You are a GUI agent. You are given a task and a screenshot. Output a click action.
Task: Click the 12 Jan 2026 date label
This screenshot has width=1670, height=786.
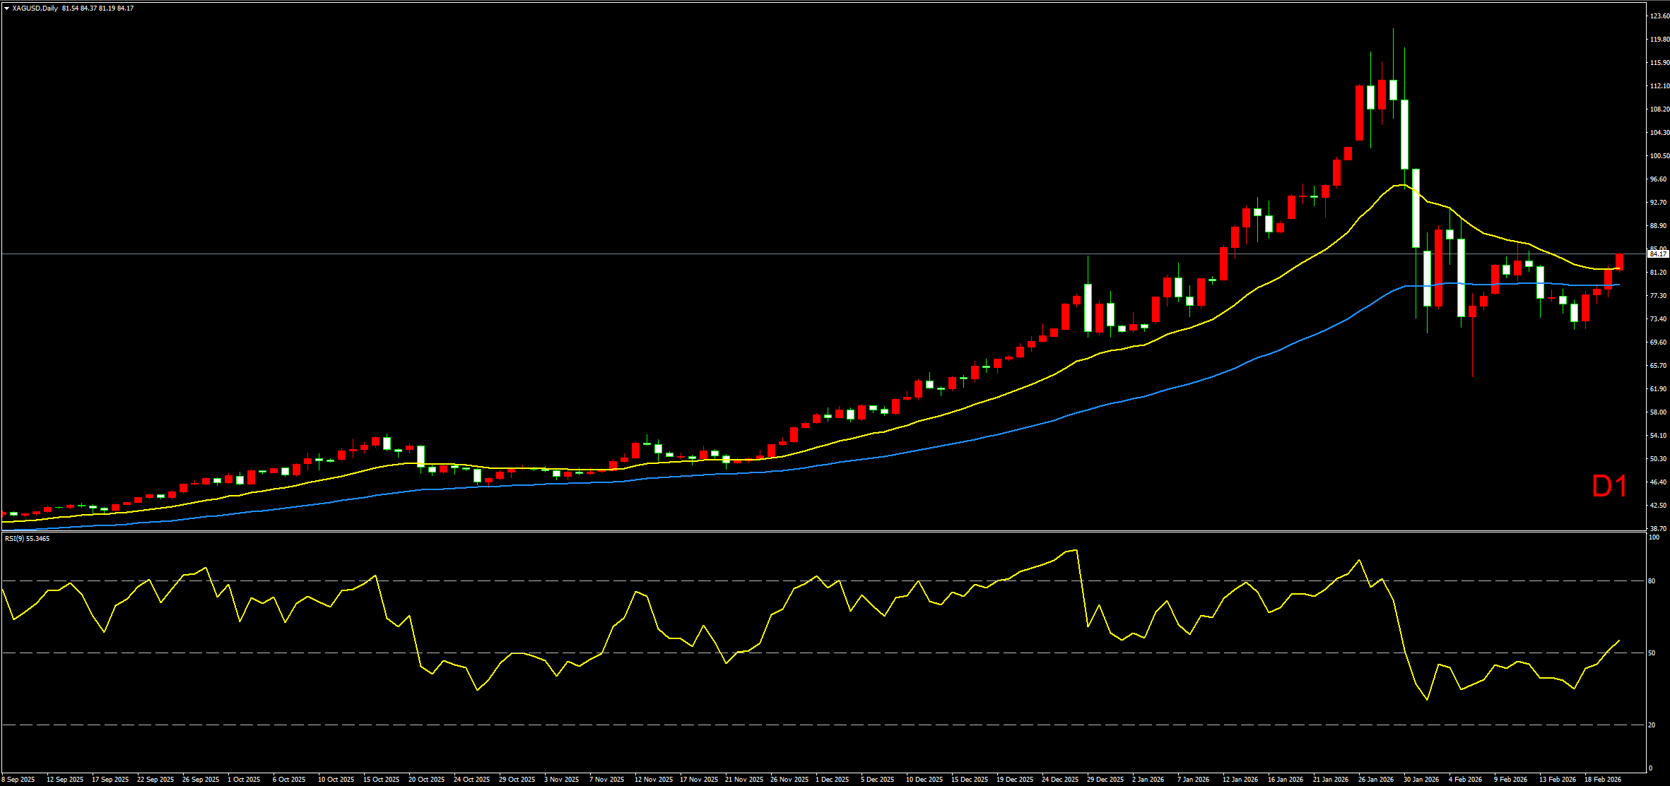(x=1240, y=780)
